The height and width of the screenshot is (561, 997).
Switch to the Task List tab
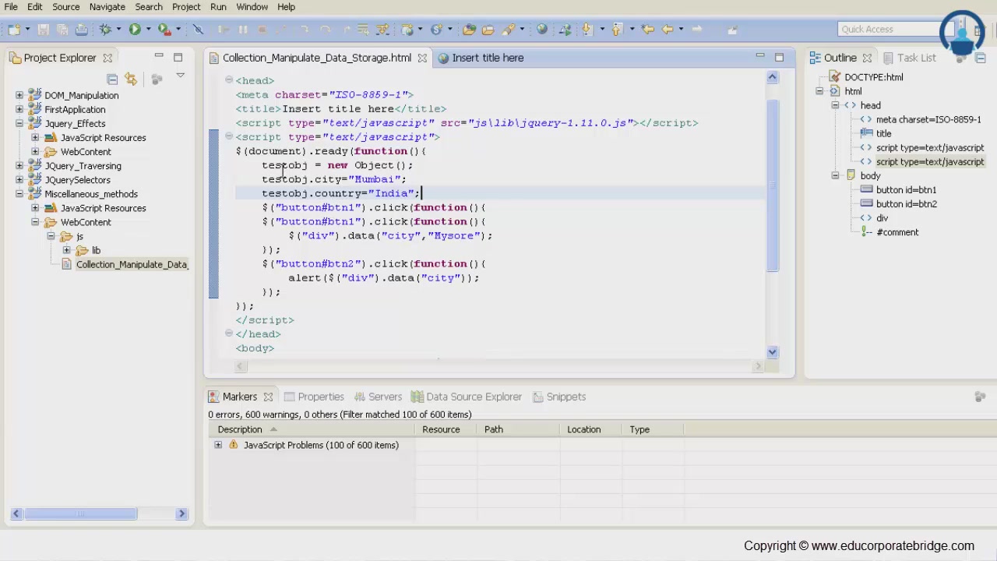(x=909, y=58)
